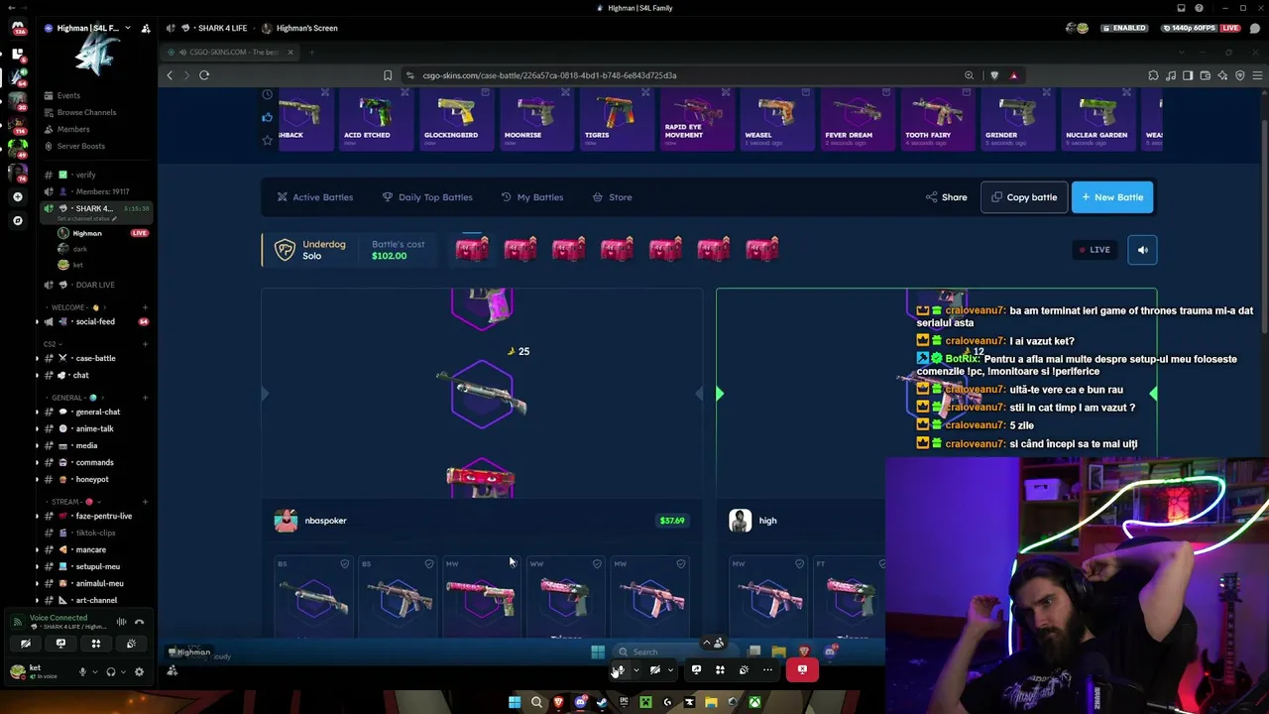Toggle camera in voice connected panel
This screenshot has width=1269, height=714.
click(26, 644)
